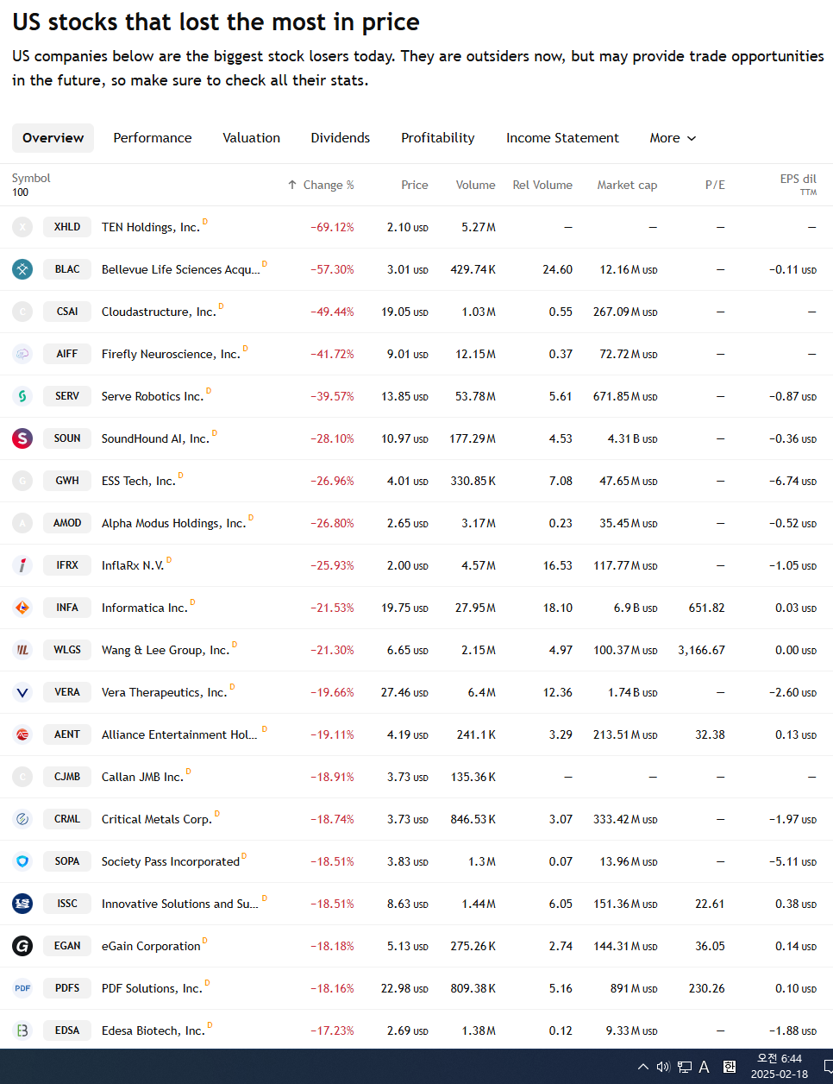Open Critical Metals Corp. stock page
This screenshot has height=1084, width=833.
[x=157, y=819]
